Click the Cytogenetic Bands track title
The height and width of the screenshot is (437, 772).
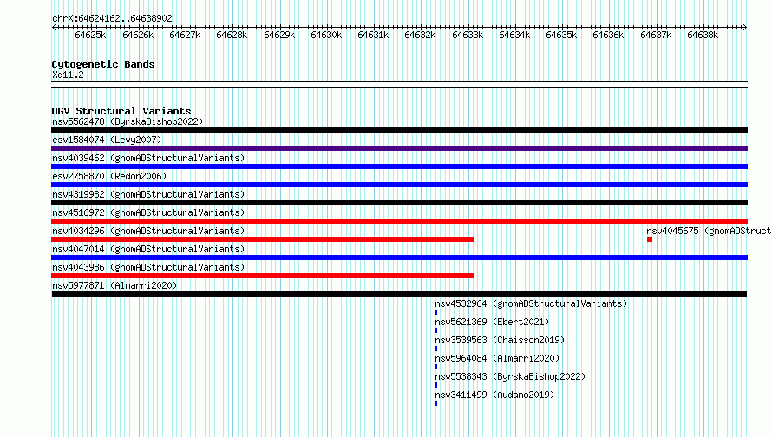[x=103, y=64]
